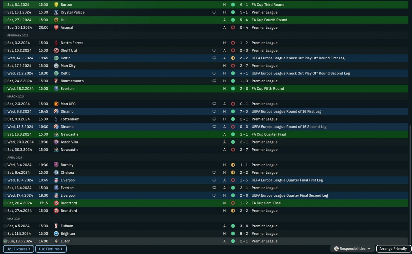This screenshot has height=254, width=412.
Task: Click the Luton club crest icon
Action: [x=56, y=241]
